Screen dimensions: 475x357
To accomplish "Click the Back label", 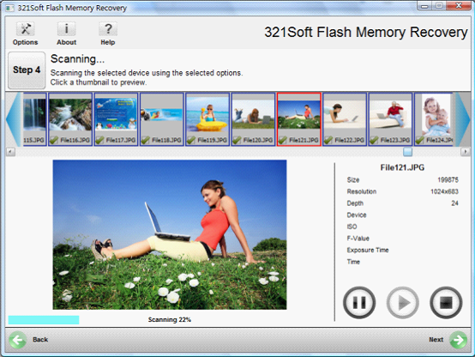I will (40, 340).
